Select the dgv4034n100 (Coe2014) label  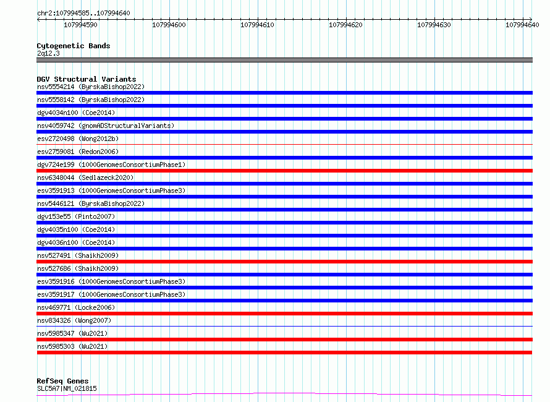click(x=76, y=113)
